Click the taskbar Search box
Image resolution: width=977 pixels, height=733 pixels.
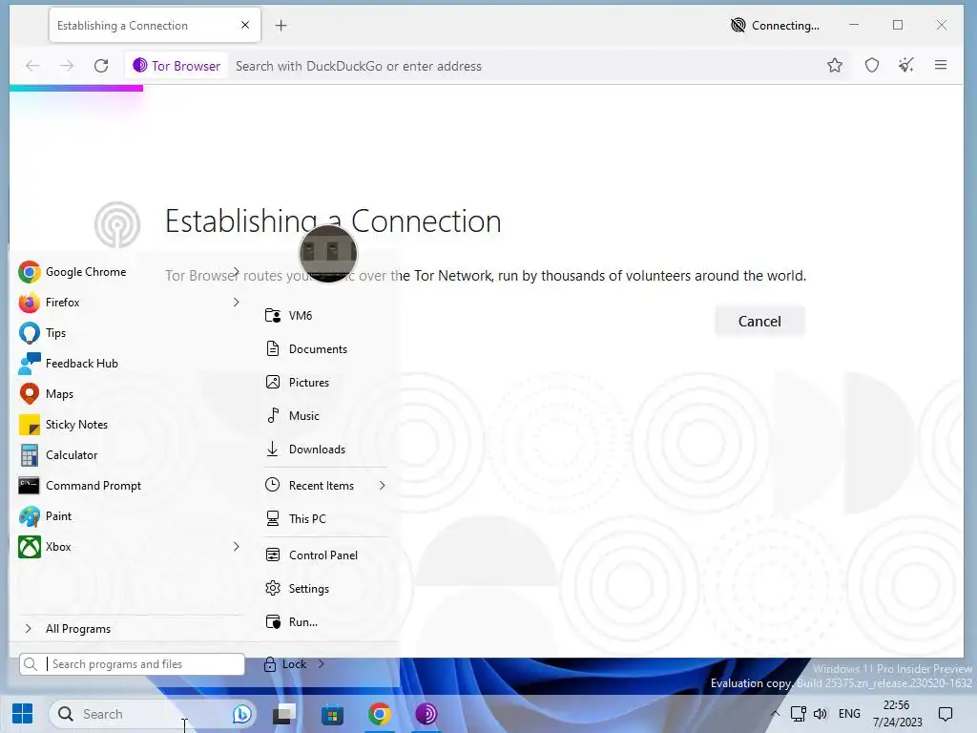tap(153, 714)
